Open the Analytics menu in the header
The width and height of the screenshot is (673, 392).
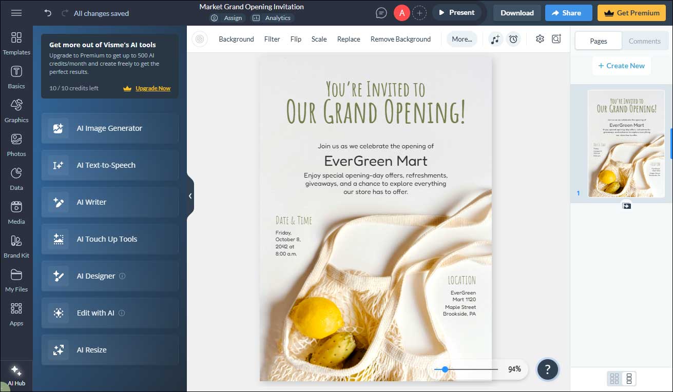tap(272, 18)
